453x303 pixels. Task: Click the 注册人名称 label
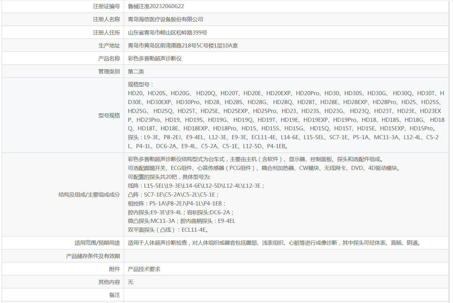click(106, 19)
